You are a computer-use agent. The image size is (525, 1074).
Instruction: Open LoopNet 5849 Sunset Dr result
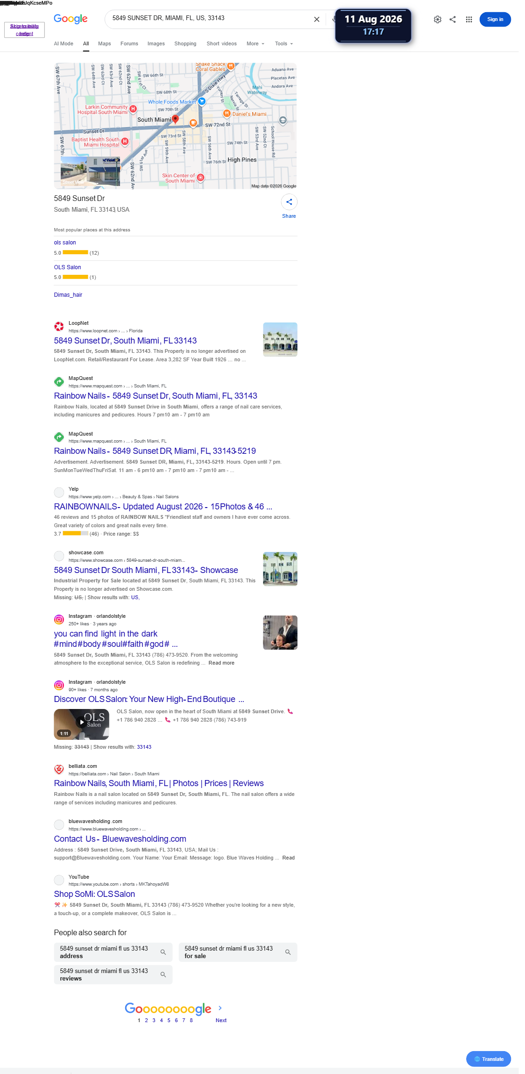tap(125, 341)
